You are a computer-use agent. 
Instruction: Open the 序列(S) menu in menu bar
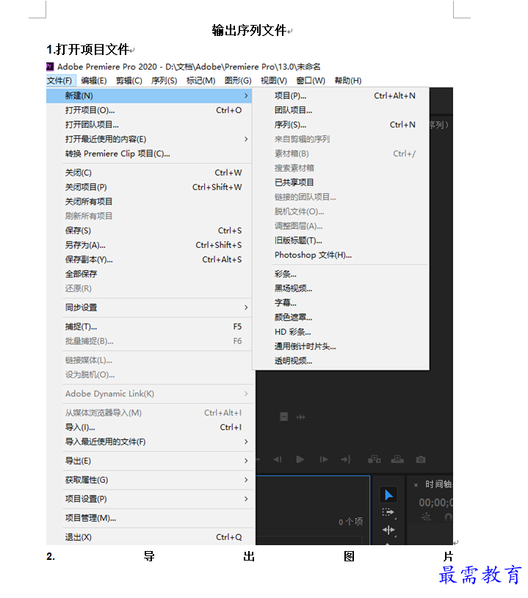pos(164,81)
